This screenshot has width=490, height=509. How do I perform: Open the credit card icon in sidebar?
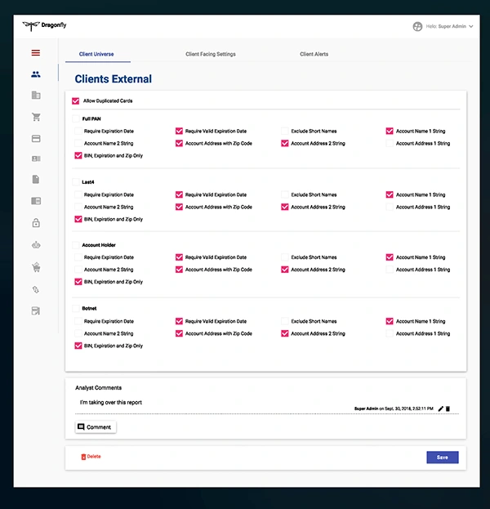click(x=36, y=139)
